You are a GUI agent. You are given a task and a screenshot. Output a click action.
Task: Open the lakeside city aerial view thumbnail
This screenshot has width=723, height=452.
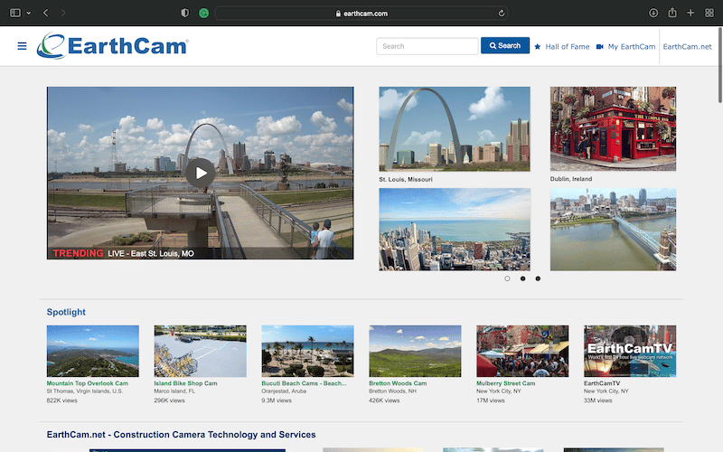tap(455, 230)
